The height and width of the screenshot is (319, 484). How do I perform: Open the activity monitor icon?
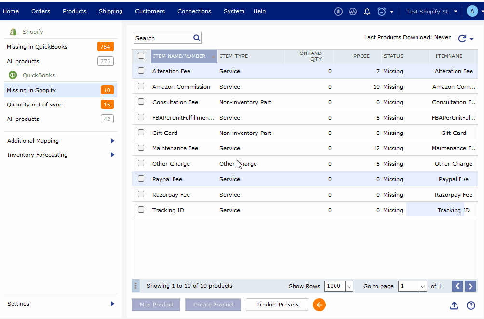353,12
